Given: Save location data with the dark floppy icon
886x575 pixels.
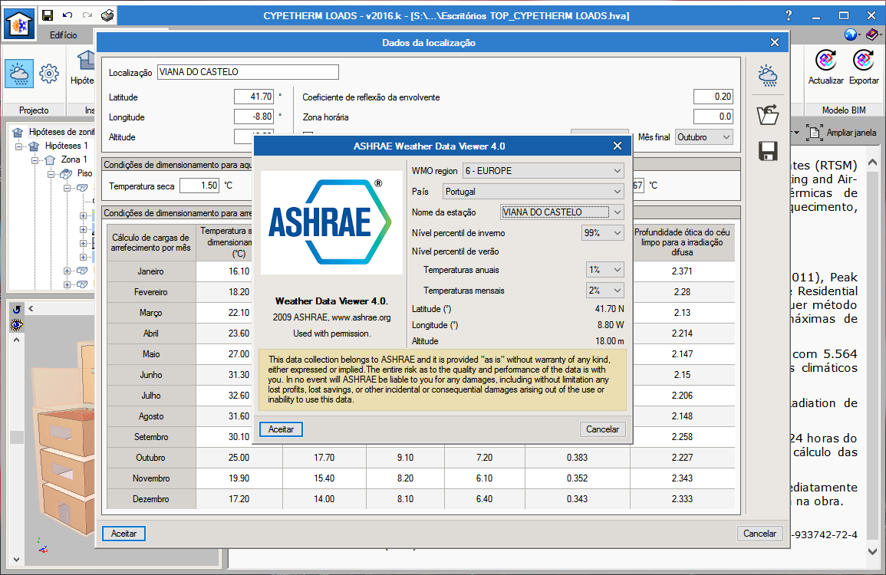Looking at the screenshot, I should coord(768,151).
